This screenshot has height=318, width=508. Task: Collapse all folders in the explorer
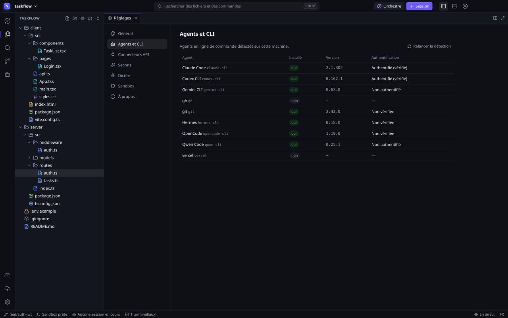(98, 18)
